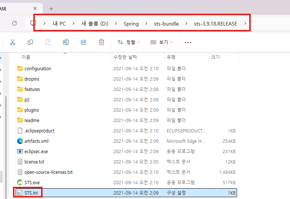Click the eclipsec.exe application icon
The height and width of the screenshot is (199, 290).
(x=20, y=151)
